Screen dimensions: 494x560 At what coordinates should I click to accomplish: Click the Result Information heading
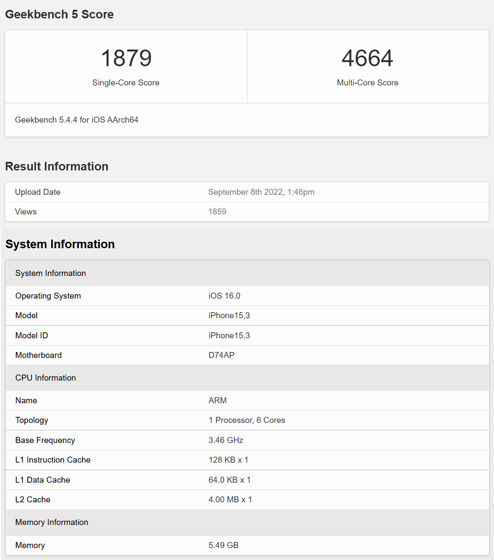57,167
